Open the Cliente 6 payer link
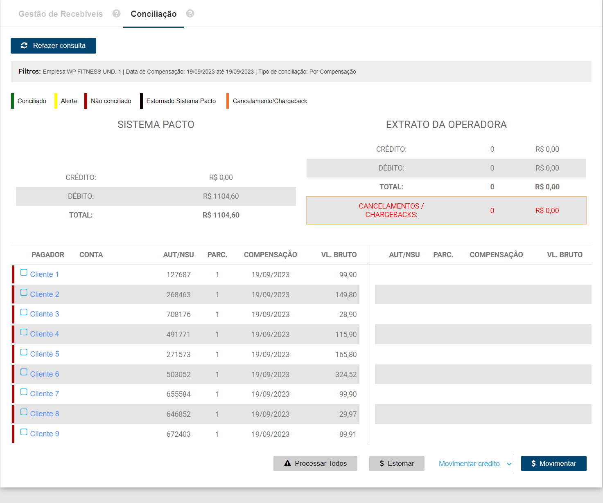 [x=45, y=374]
